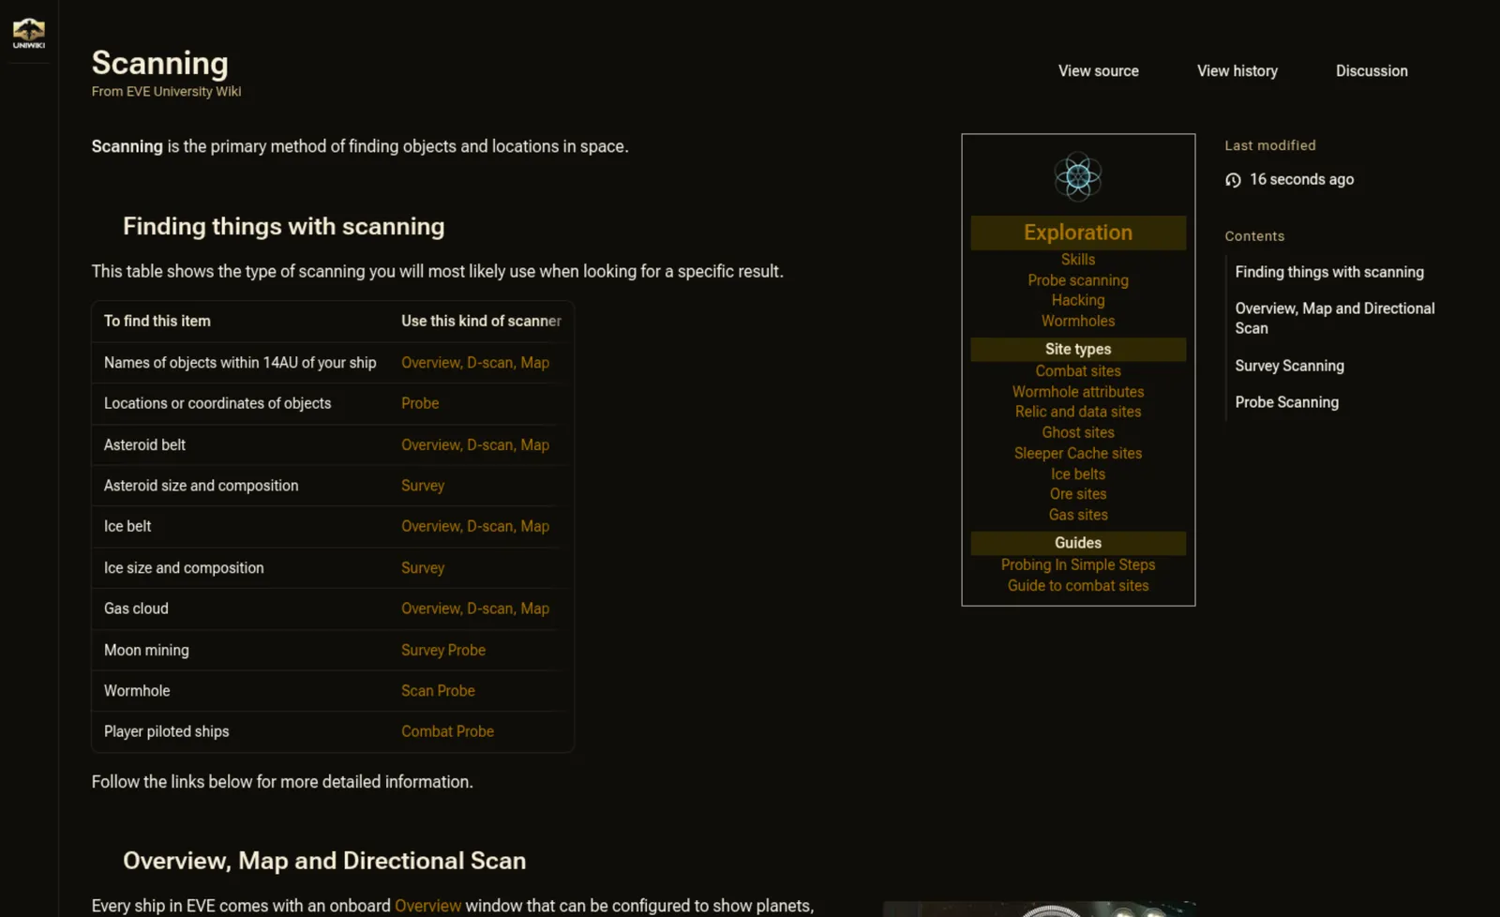
Task: Click Overview, D-scan, Map link in Asteroid belt row
Action: click(475, 444)
